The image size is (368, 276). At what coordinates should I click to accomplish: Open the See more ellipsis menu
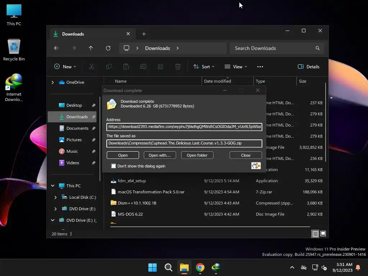tap(260, 66)
